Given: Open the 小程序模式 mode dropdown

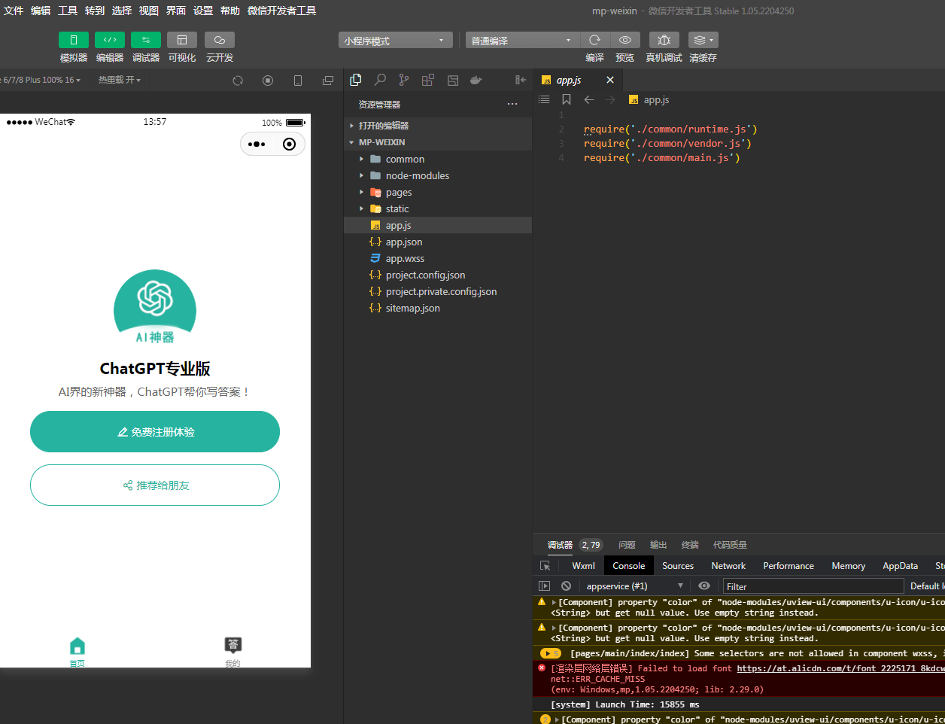Looking at the screenshot, I should (x=396, y=41).
